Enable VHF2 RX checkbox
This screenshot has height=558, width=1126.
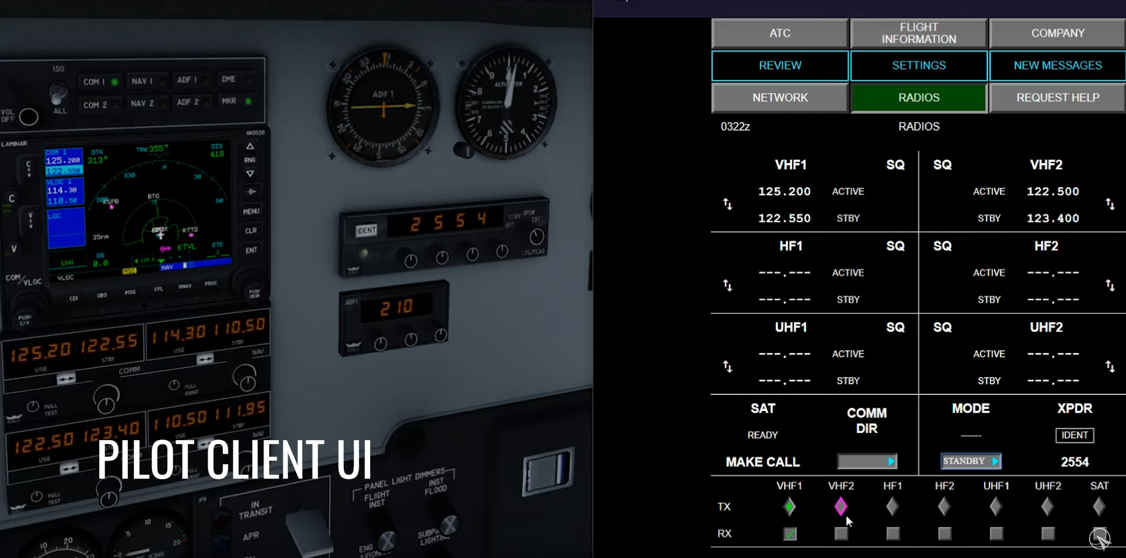(x=841, y=533)
